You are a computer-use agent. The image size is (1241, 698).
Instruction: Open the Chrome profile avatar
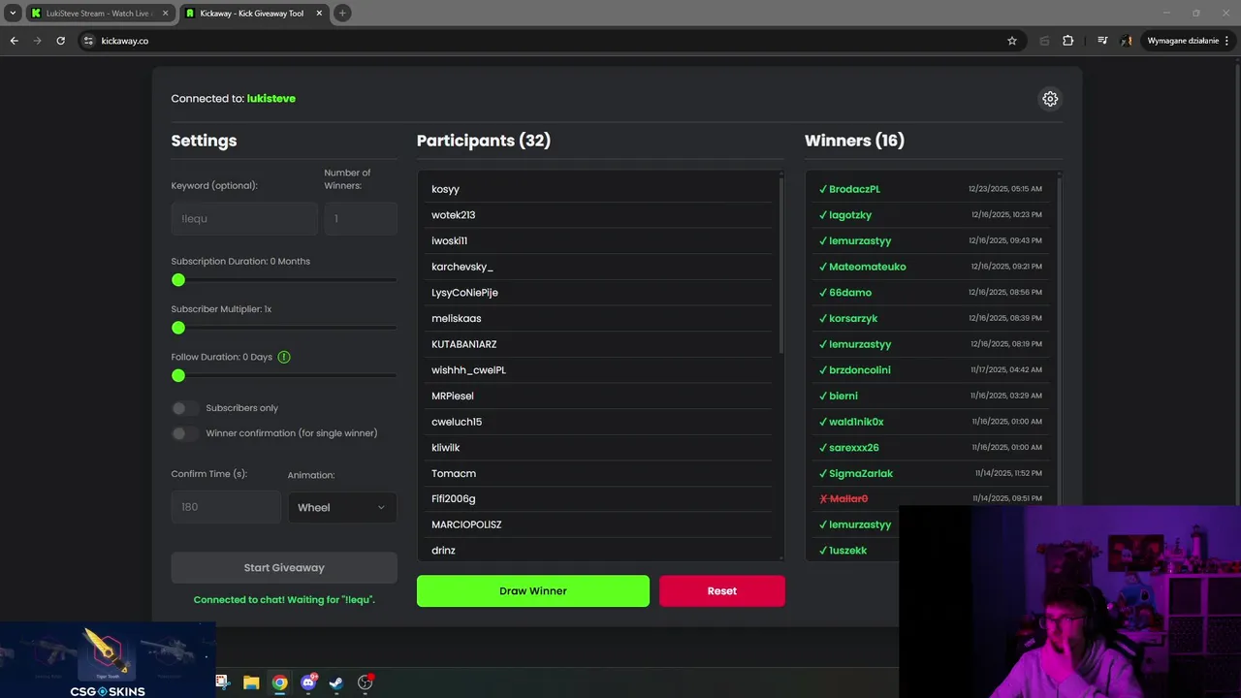(x=1127, y=41)
